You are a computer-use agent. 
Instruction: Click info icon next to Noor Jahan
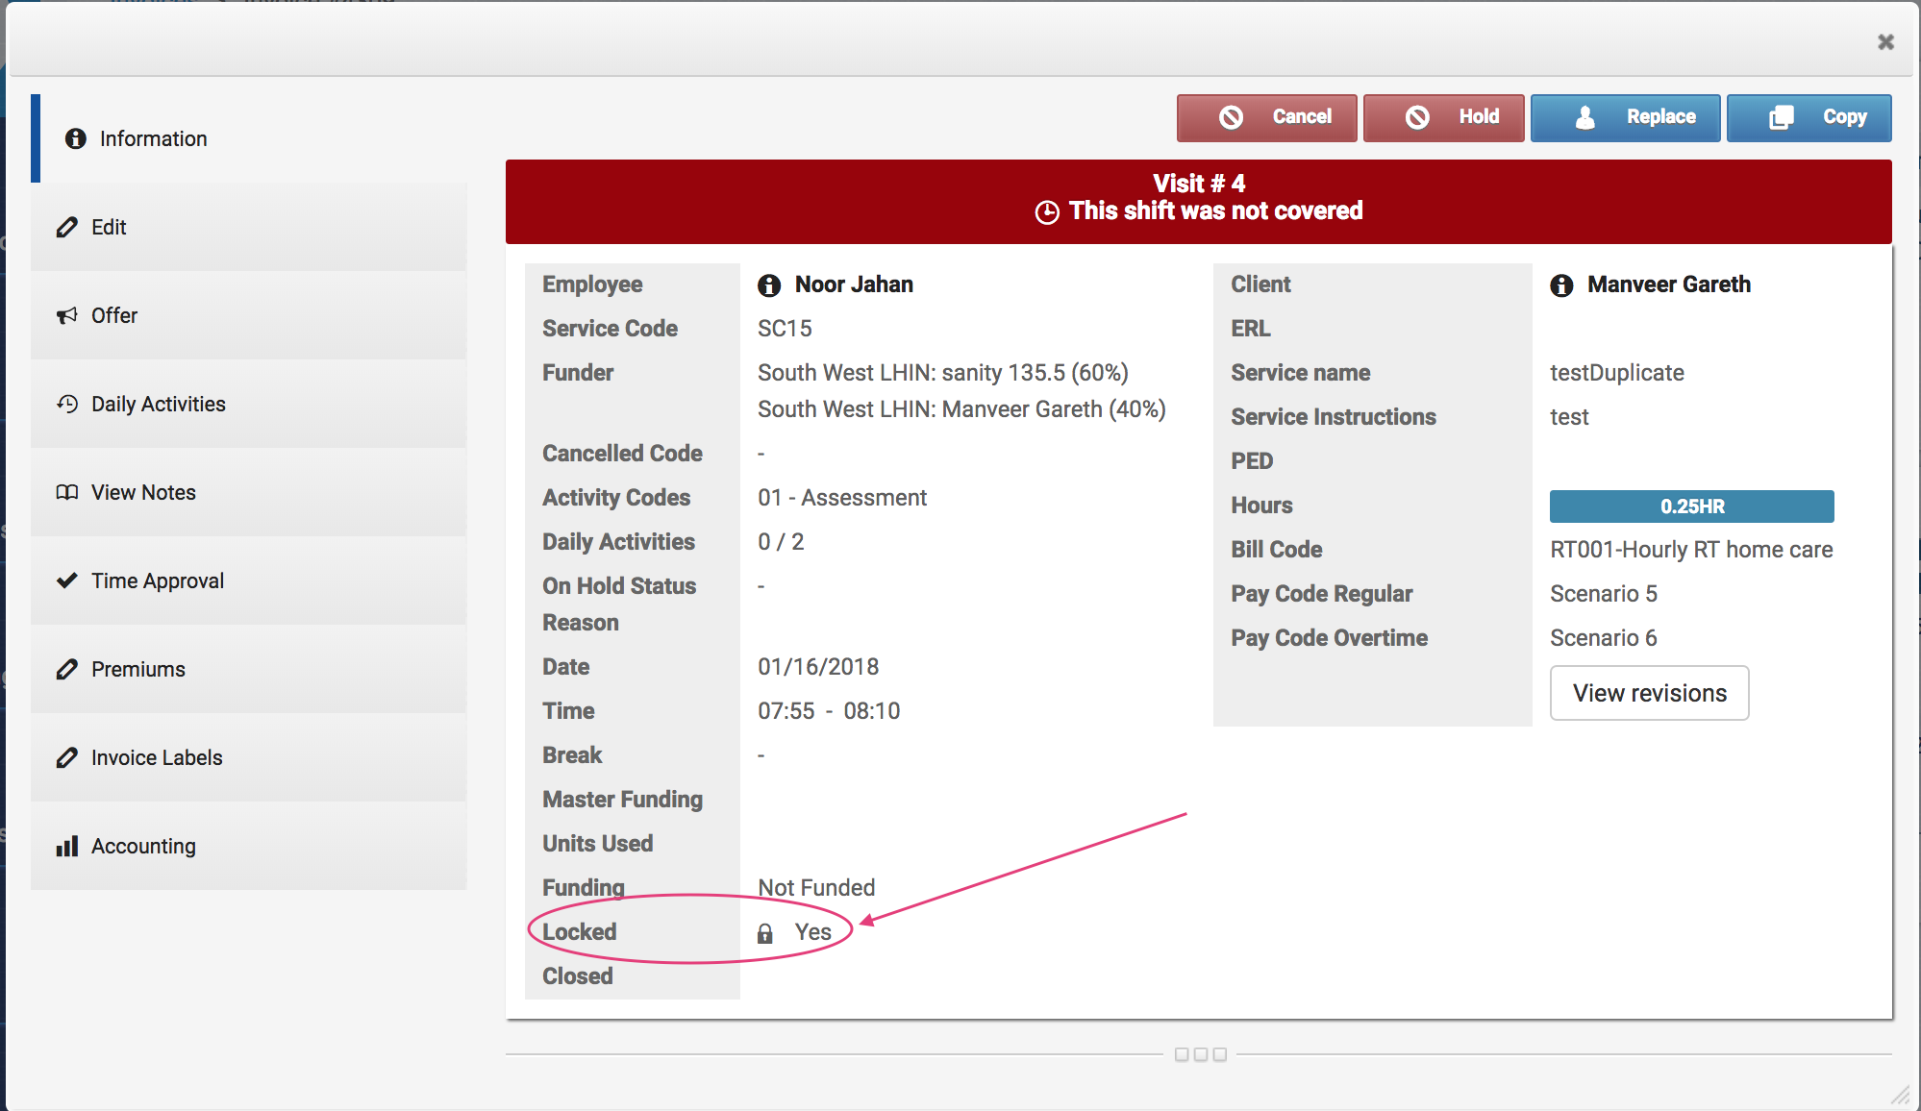coord(768,285)
